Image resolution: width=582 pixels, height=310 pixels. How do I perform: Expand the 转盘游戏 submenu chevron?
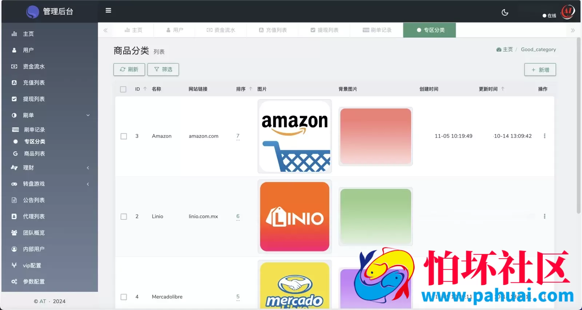[x=88, y=184]
